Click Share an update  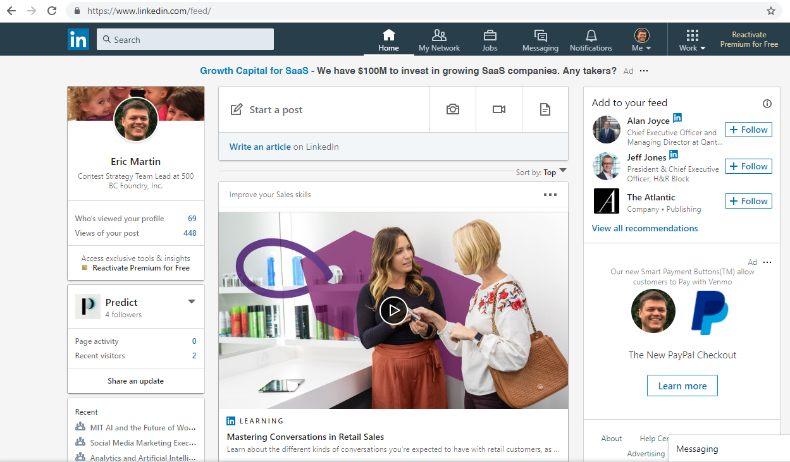pyautogui.click(x=136, y=381)
